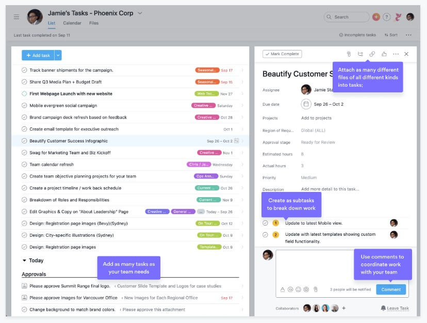Add a collaborator with plus icon
Viewport: 427px width, 323px height.
[343, 308]
